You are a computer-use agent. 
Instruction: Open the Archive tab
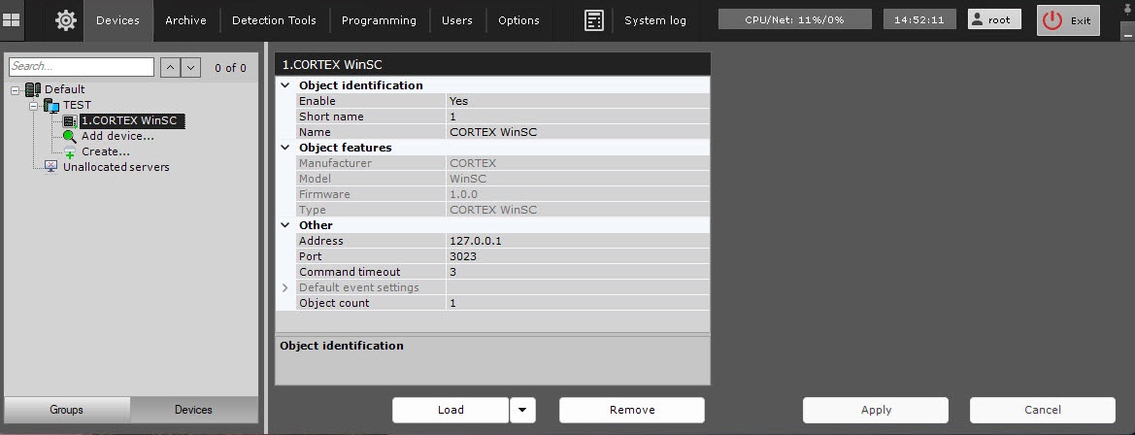[185, 20]
